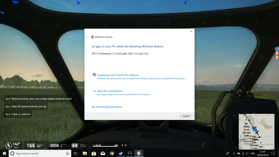Click the game compass heading 142° indicator

[13, 145]
